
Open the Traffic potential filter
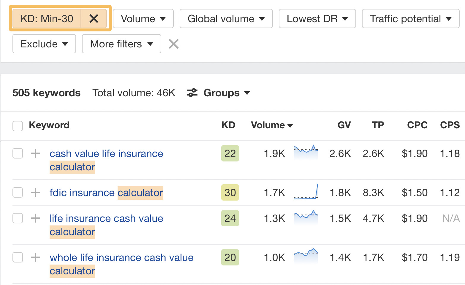[410, 18]
